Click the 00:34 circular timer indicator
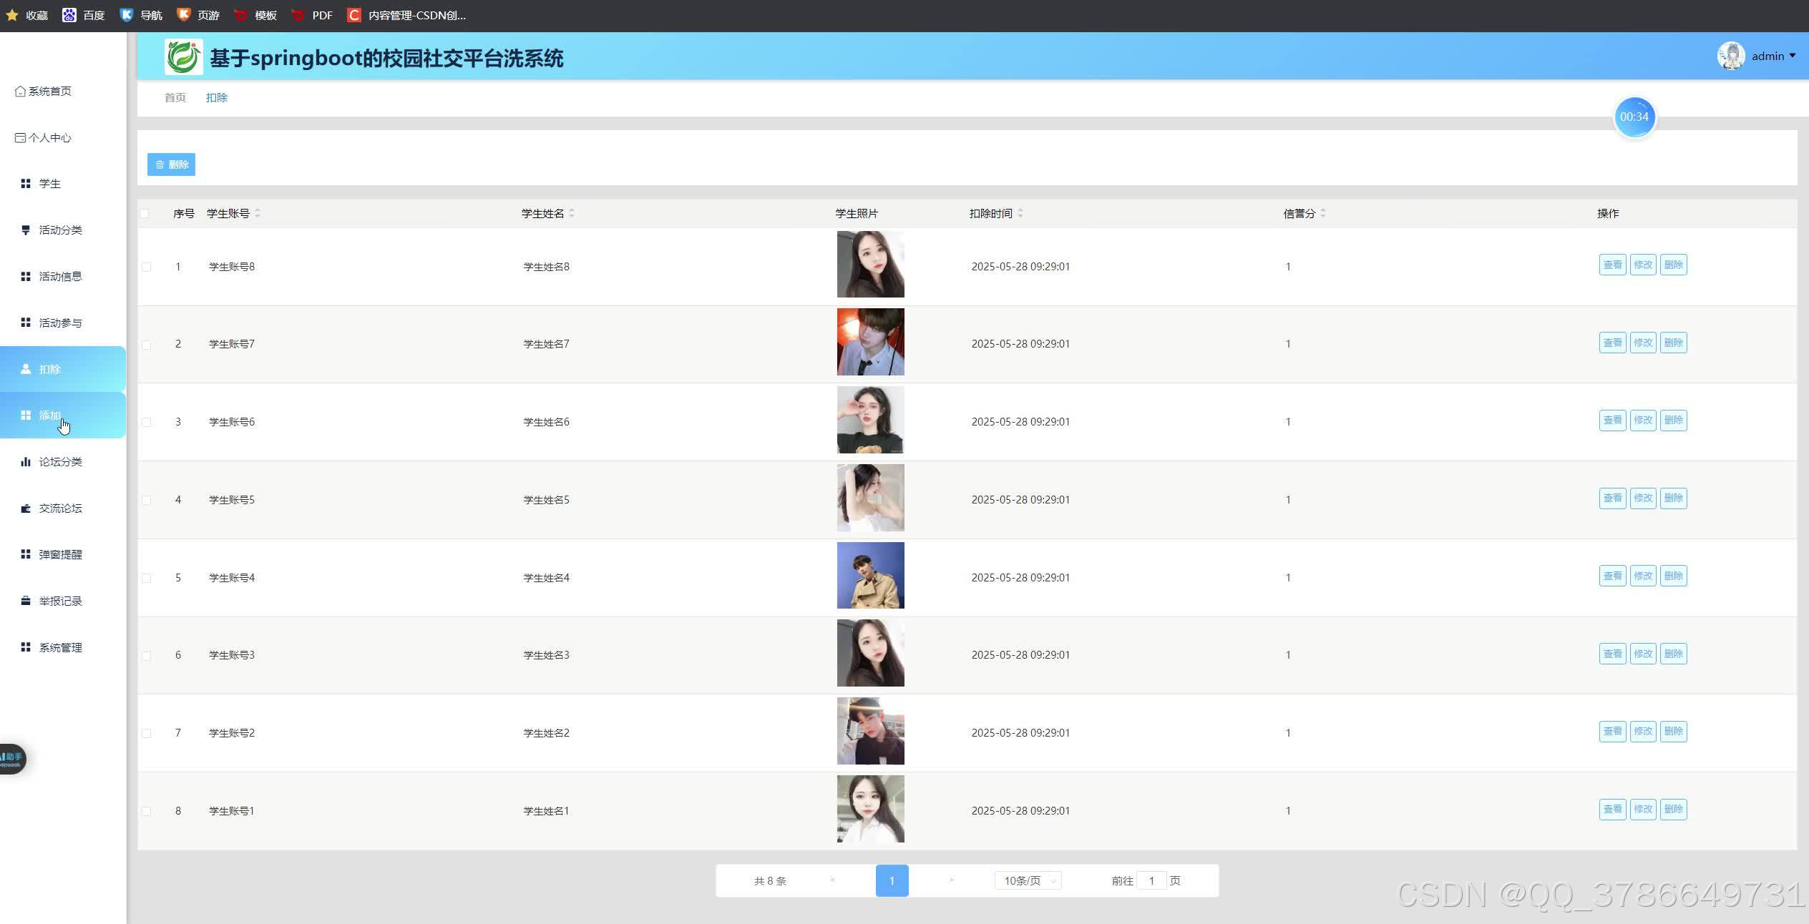The image size is (1809, 924). pos(1634,117)
